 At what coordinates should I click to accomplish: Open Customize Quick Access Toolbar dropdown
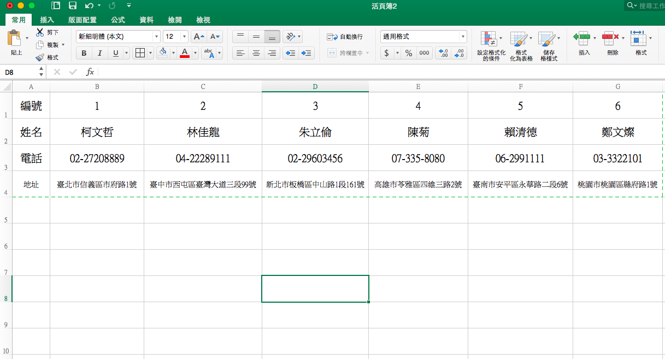point(128,5)
